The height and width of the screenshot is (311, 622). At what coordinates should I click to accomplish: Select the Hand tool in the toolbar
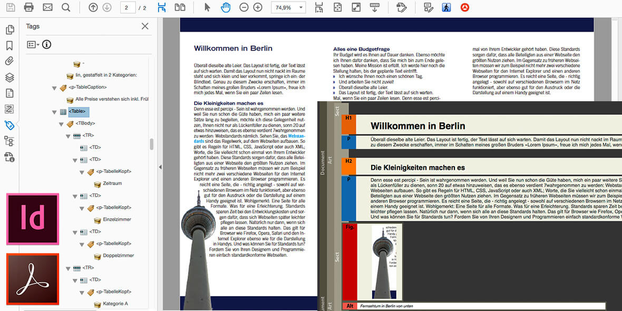(226, 7)
